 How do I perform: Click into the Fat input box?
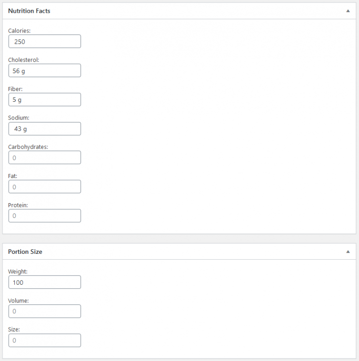(45, 187)
